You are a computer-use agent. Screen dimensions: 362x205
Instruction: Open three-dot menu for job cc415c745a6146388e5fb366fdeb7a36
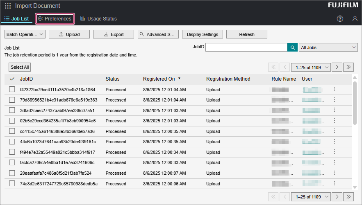(x=334, y=131)
